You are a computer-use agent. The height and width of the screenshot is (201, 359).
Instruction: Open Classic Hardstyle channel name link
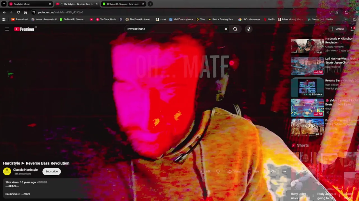click(25, 170)
